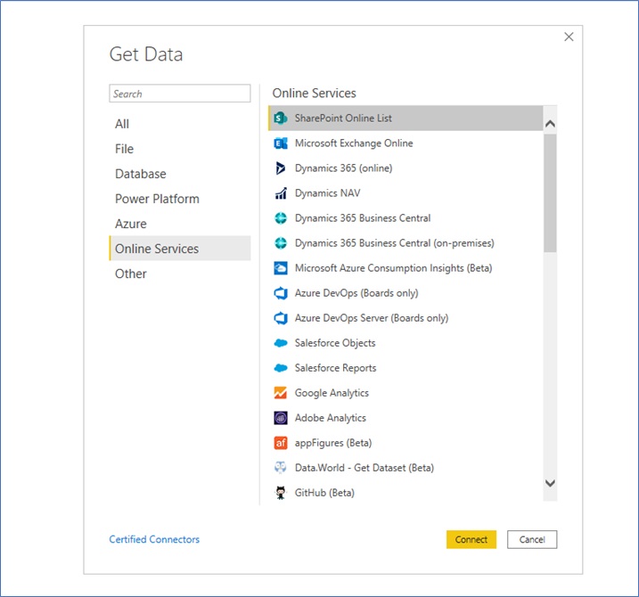Select Salesforce Reports text
Image resolution: width=639 pixels, height=597 pixels.
335,368
